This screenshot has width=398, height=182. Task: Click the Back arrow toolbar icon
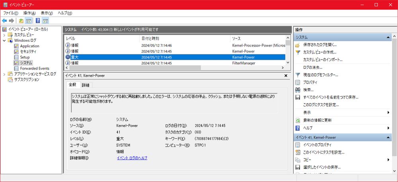(4, 21)
